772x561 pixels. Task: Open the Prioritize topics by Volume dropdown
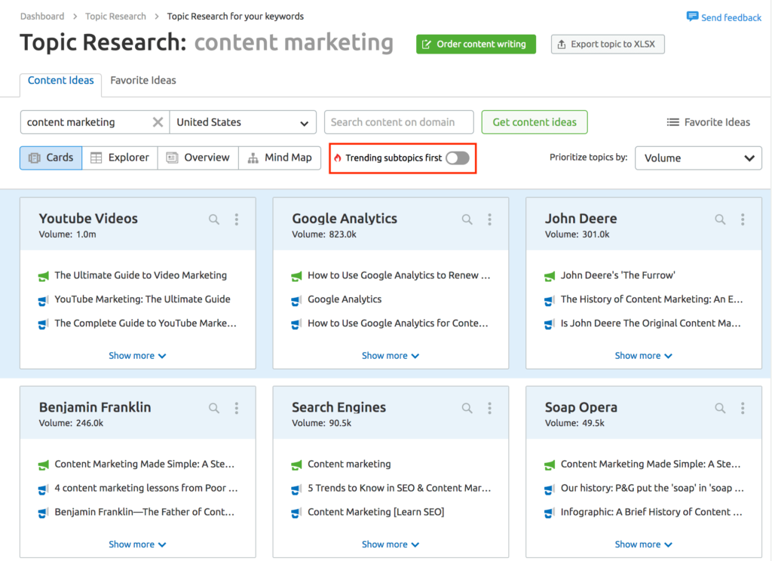(698, 158)
